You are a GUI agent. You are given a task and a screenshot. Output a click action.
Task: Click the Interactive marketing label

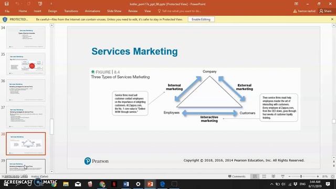(209, 119)
